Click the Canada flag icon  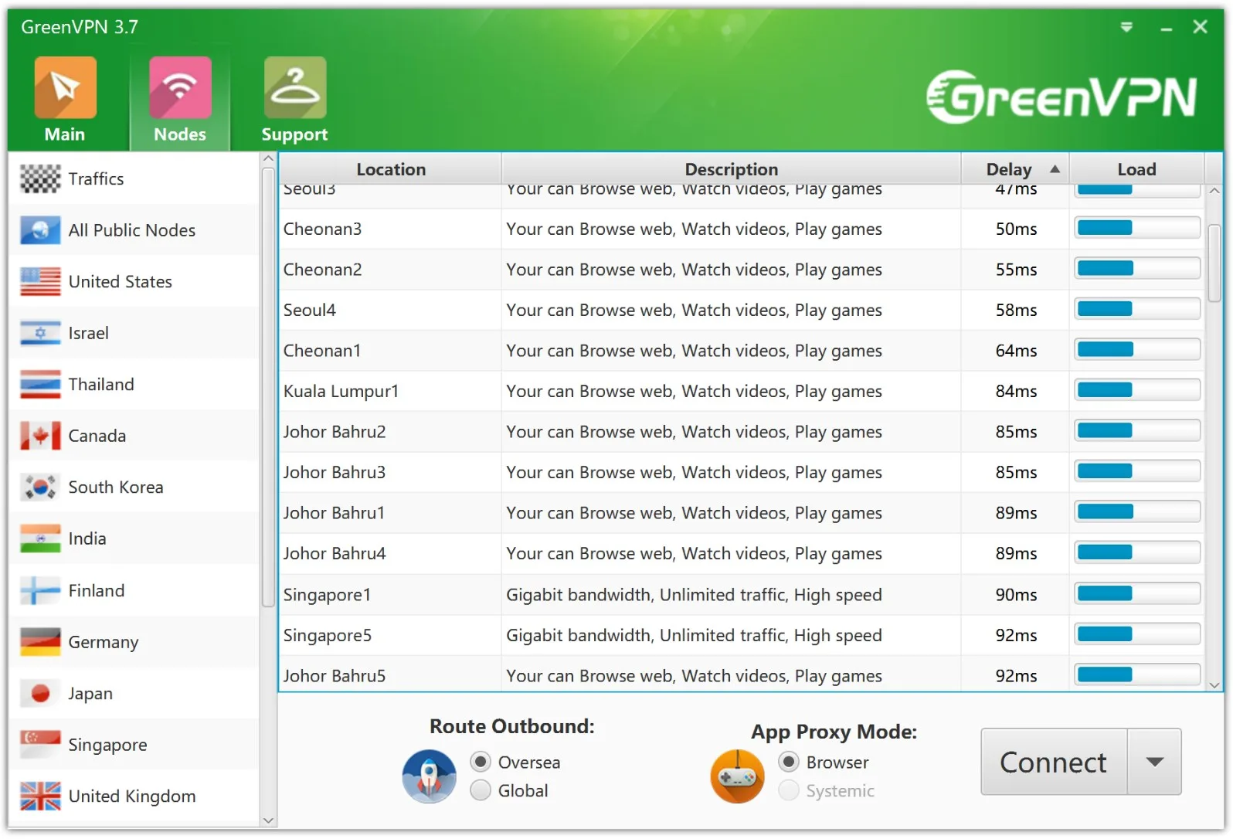[40, 436]
